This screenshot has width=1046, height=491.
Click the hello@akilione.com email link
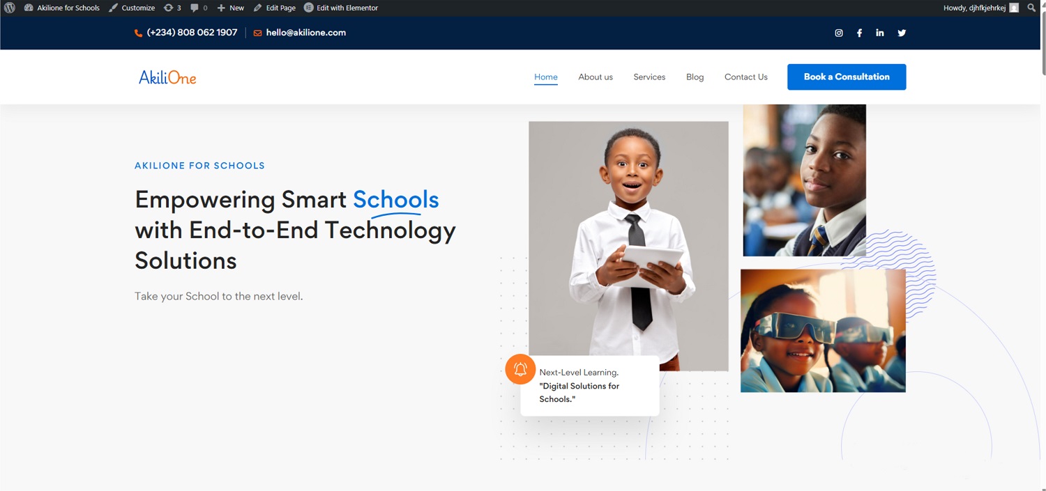[305, 33]
